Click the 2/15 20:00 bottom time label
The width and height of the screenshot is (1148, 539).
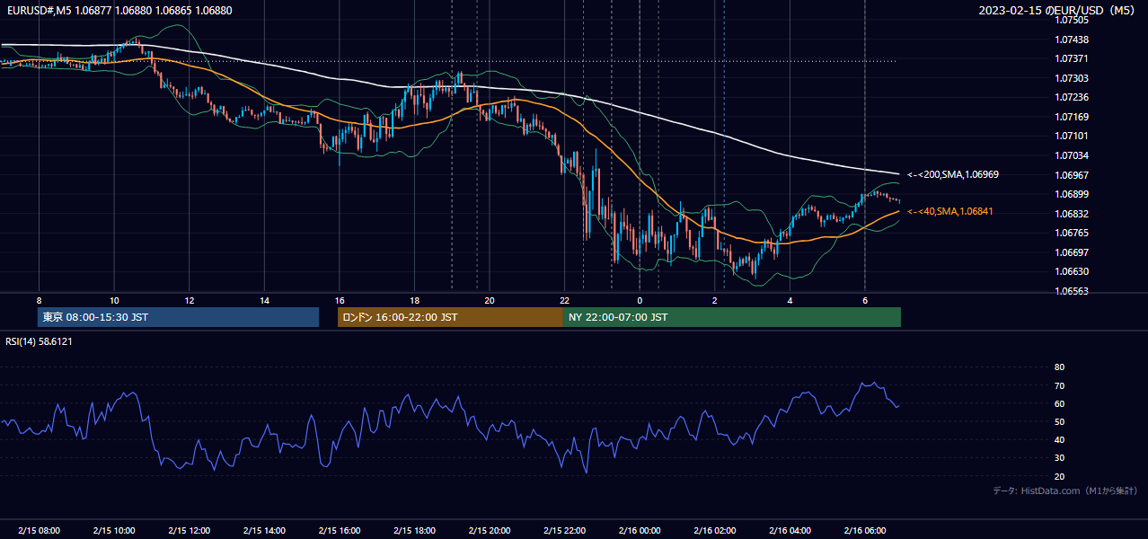click(x=490, y=531)
